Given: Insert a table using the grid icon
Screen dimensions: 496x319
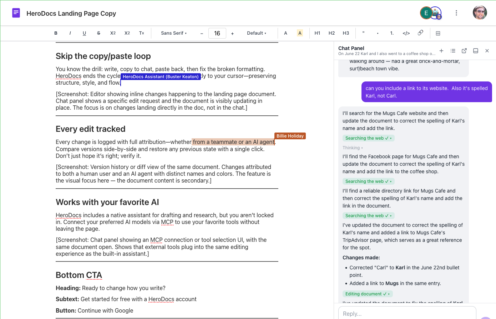Looking at the screenshot, I should pyautogui.click(x=438, y=33).
